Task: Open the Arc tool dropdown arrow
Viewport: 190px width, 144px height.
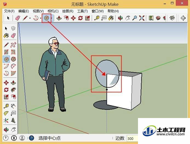Action: coord(41,18)
